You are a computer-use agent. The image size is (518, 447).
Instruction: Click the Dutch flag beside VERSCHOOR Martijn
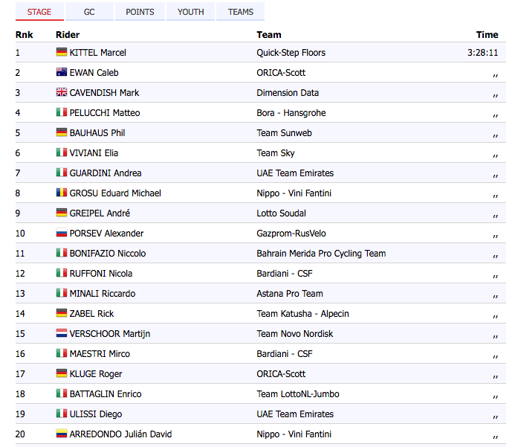62,334
